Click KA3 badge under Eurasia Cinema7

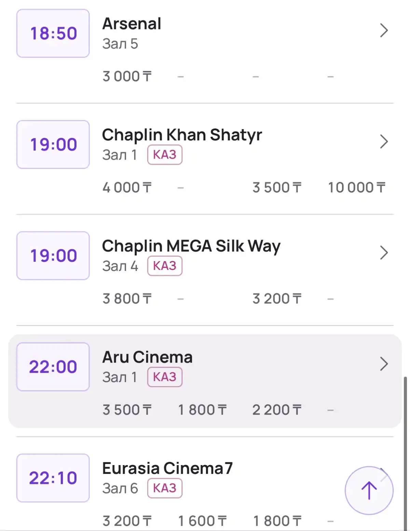[165, 488]
